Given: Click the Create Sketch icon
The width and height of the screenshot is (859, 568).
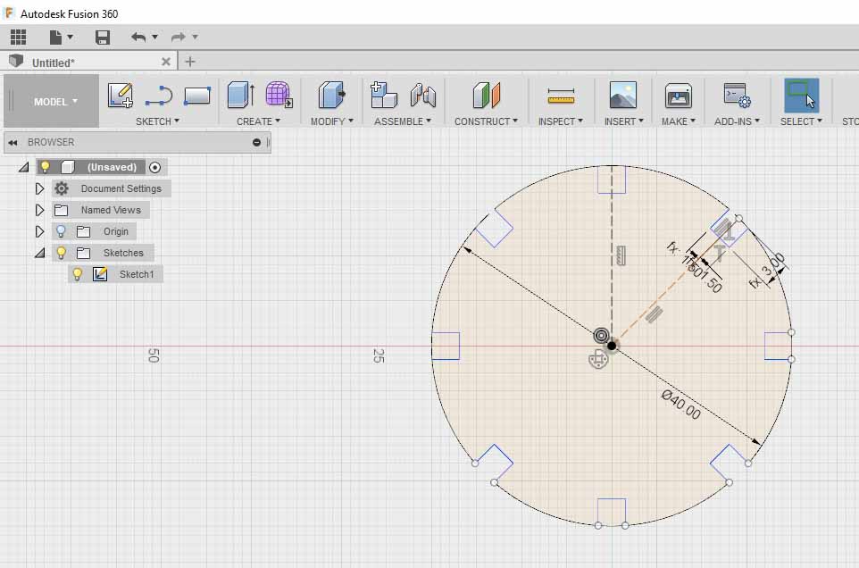Looking at the screenshot, I should pyautogui.click(x=121, y=95).
